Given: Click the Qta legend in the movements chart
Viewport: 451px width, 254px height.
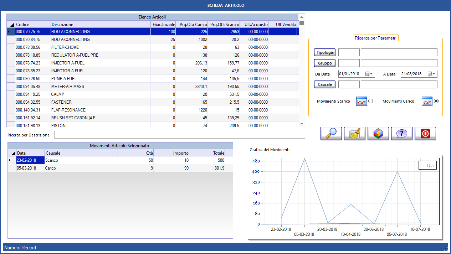Looking at the screenshot, I should (427, 165).
